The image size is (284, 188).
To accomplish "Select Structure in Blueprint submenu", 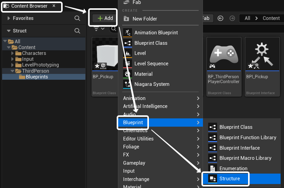I will click(229, 178).
